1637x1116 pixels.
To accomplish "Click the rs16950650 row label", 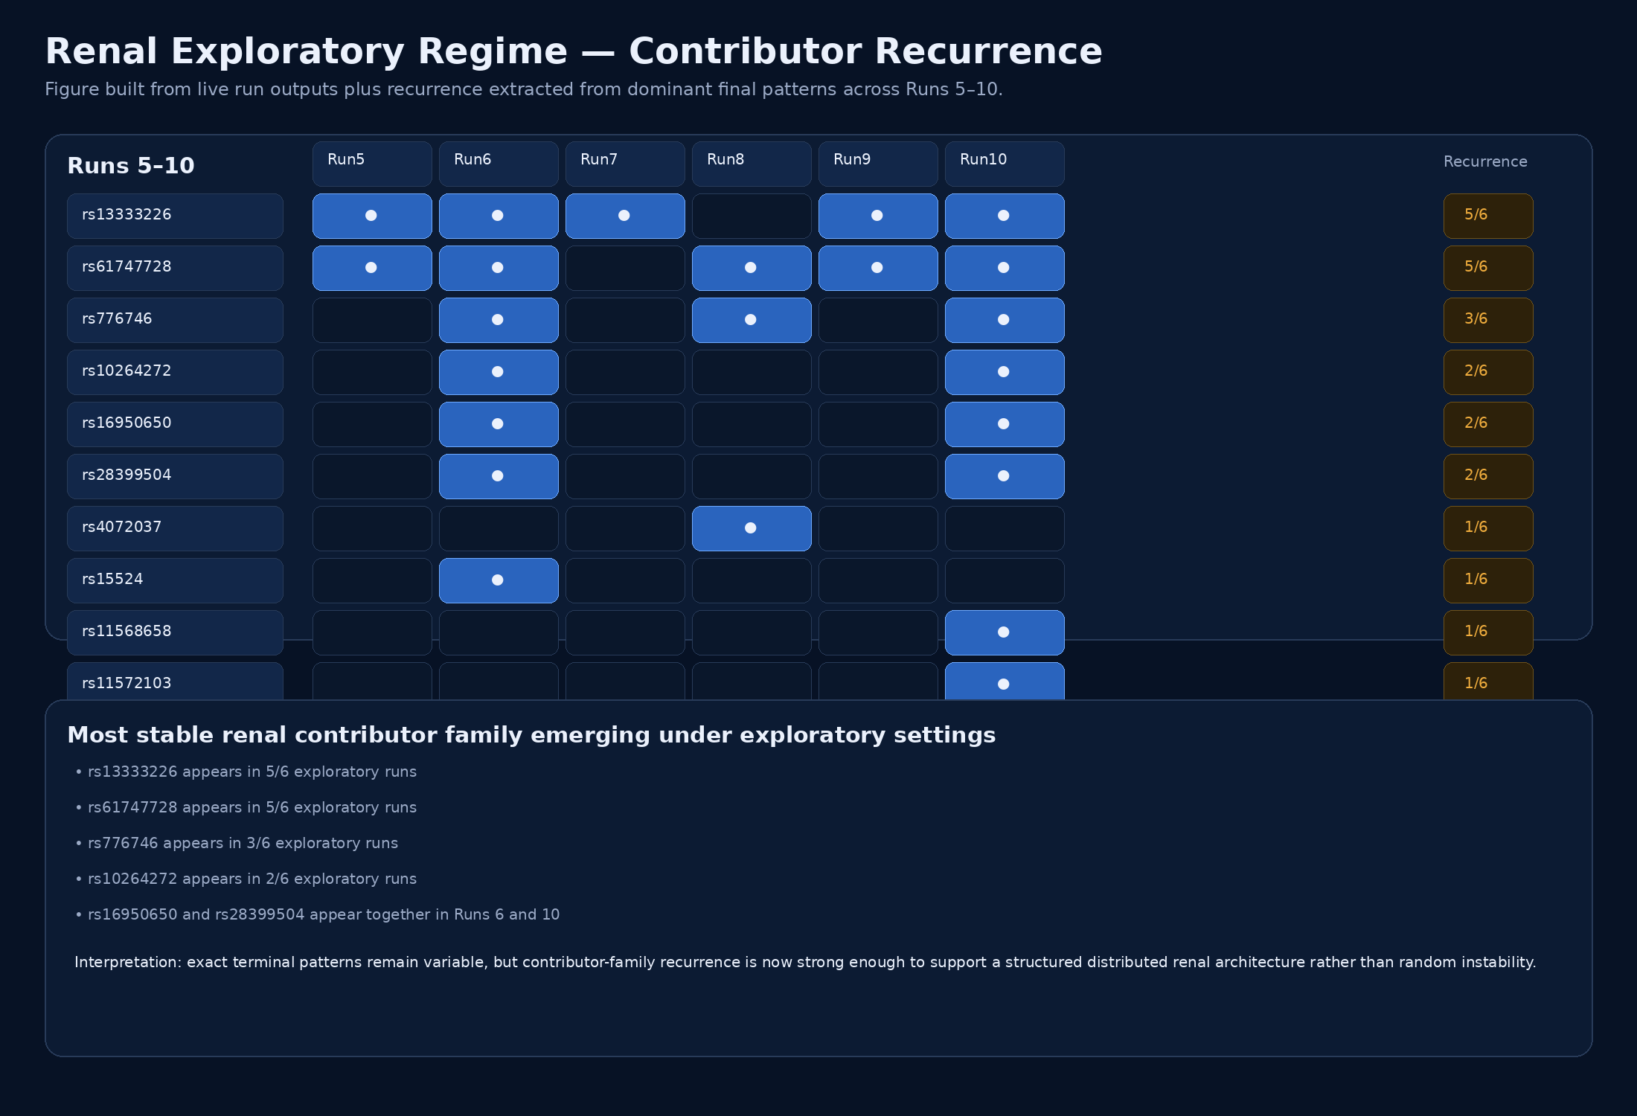I will [x=175, y=424].
